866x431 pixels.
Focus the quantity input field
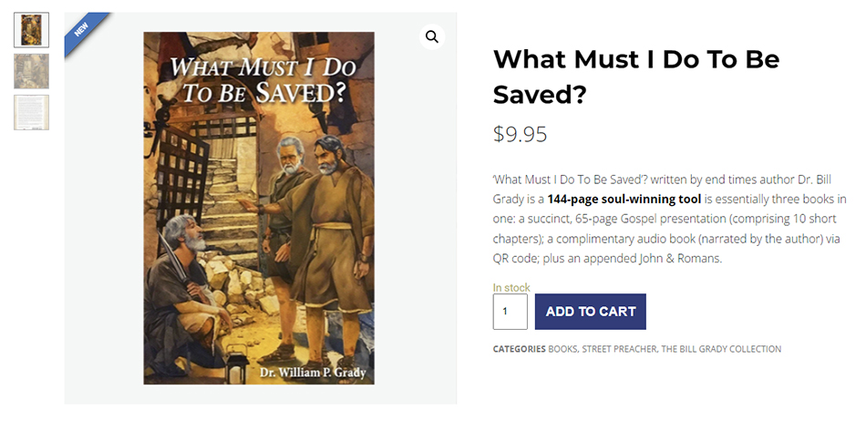510,312
